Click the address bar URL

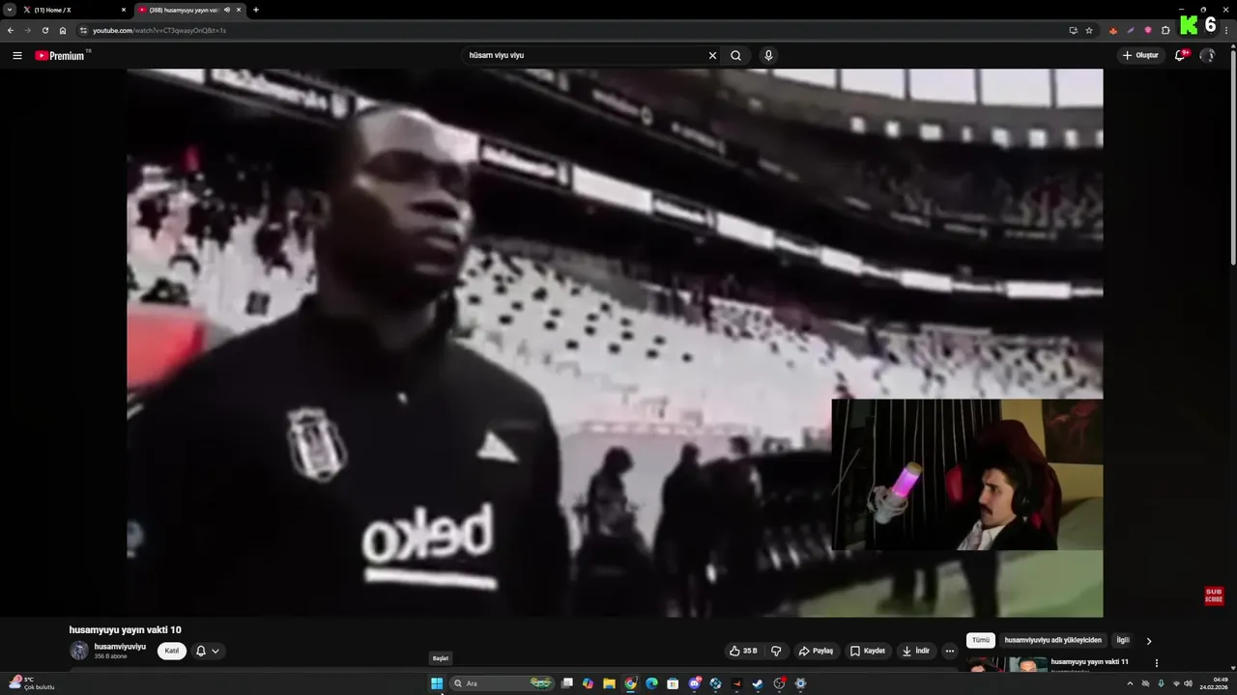159,30
